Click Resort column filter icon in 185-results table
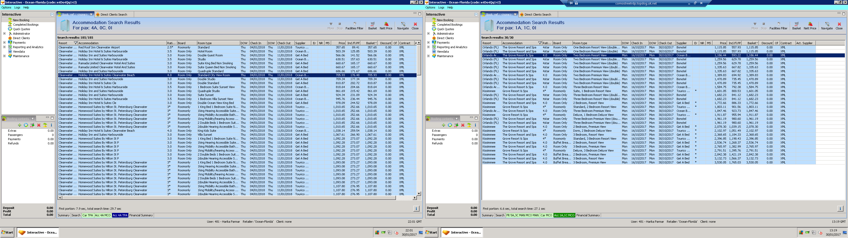 click(x=75, y=43)
